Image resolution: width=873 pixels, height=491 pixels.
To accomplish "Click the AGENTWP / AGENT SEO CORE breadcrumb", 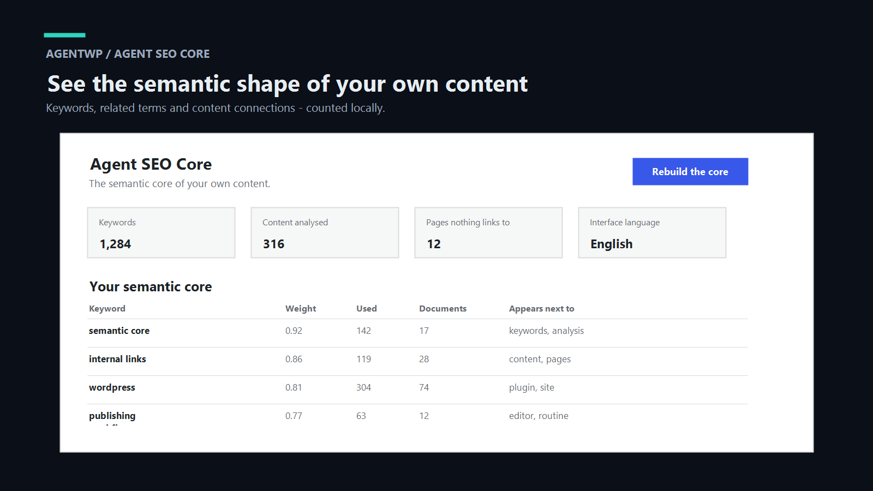I will pos(128,54).
